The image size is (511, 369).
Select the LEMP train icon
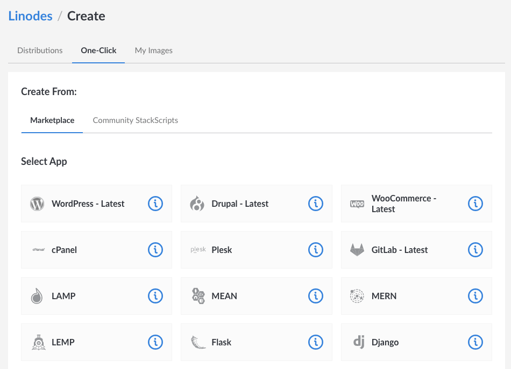coord(37,342)
